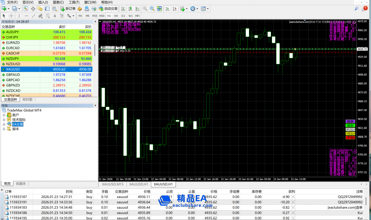
Task: Zoom out the chart with magnifier
Action: [x=152, y=9]
